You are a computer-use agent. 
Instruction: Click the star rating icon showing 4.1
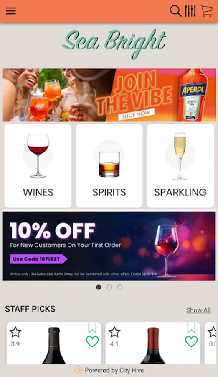[x=114, y=332]
